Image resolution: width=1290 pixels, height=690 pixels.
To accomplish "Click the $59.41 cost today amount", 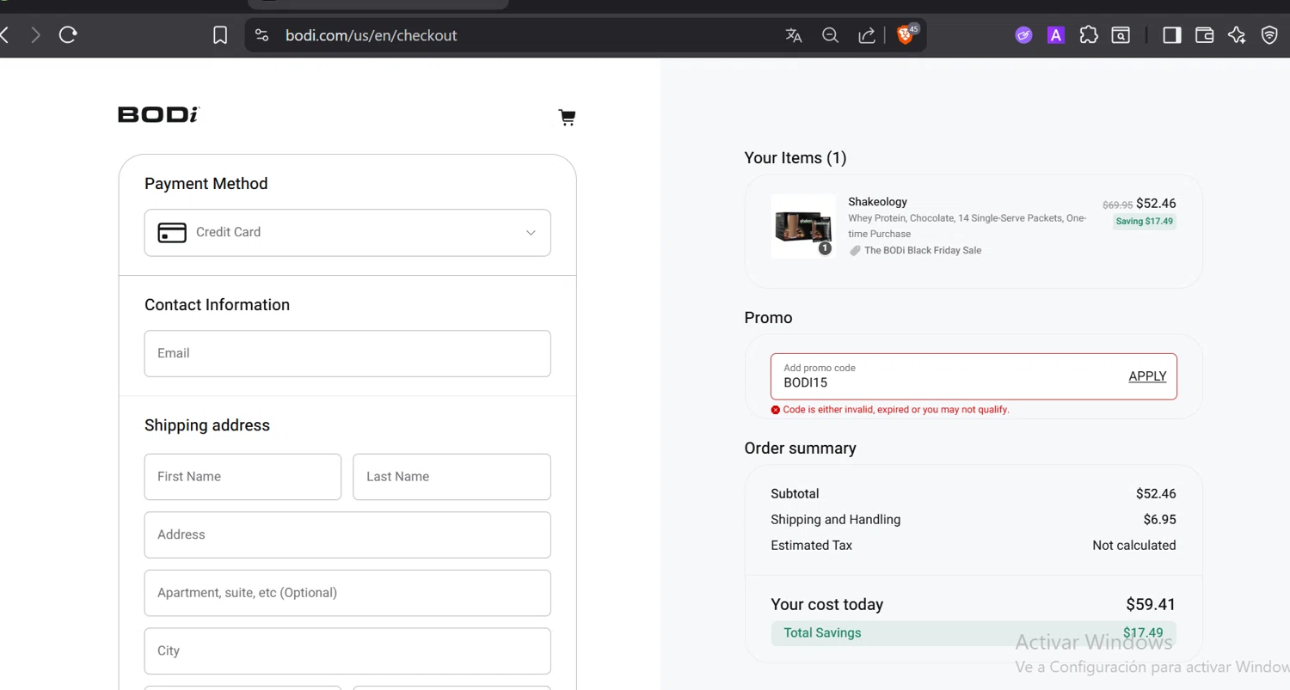I will (x=1151, y=605).
